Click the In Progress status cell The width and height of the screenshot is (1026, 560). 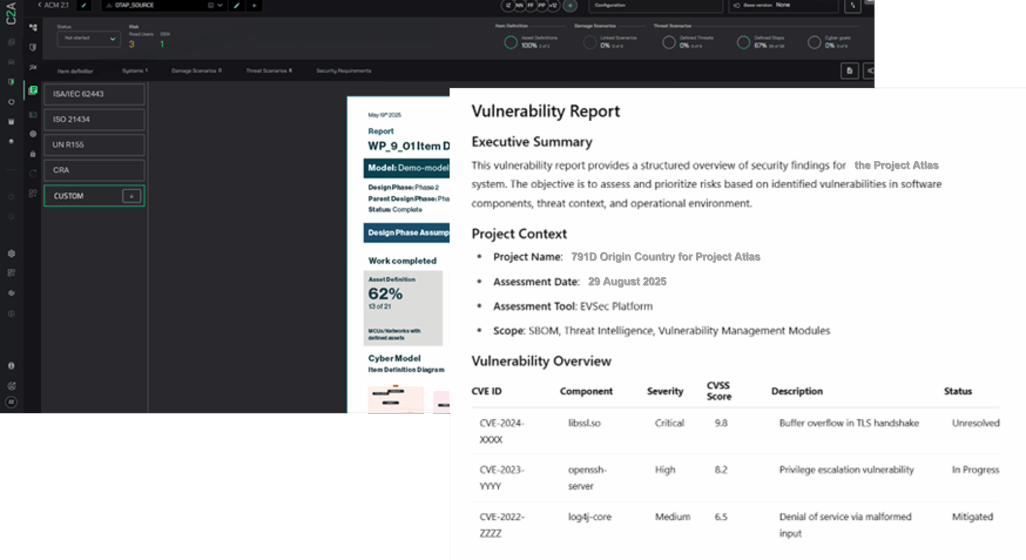point(976,470)
